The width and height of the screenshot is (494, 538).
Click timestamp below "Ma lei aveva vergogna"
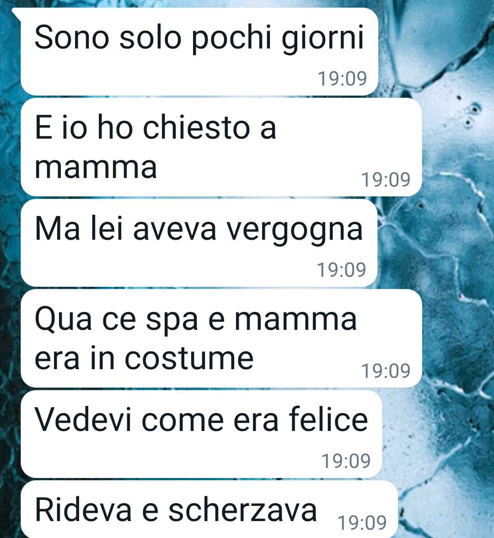341,270
